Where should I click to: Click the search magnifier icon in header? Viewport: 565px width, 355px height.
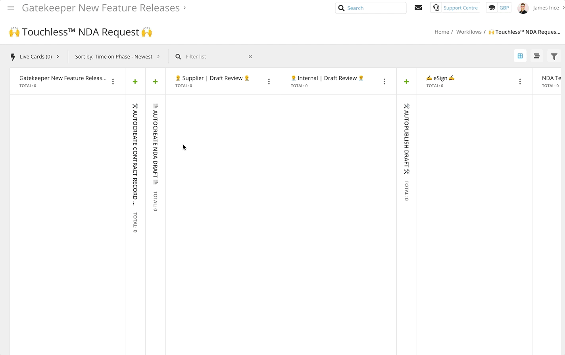(x=341, y=8)
